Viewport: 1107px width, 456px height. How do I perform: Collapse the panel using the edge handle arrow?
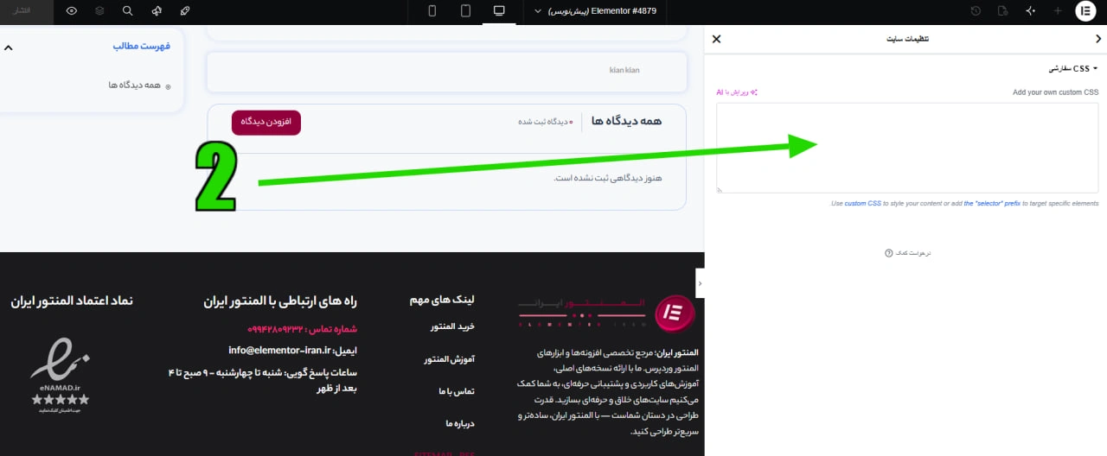[700, 283]
